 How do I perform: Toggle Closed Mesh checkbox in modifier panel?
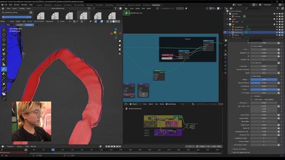[x=252, y=46]
